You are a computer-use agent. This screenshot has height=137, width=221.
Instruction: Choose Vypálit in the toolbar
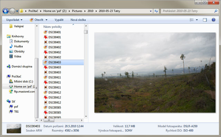click(59, 20)
